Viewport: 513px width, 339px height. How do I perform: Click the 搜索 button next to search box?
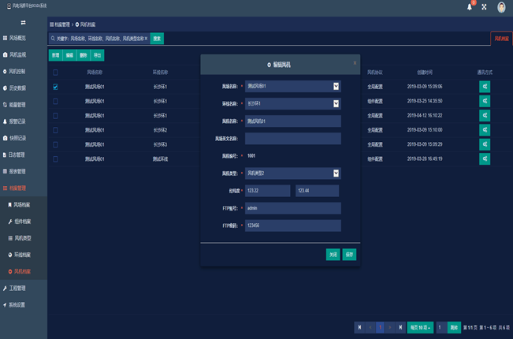(x=157, y=38)
